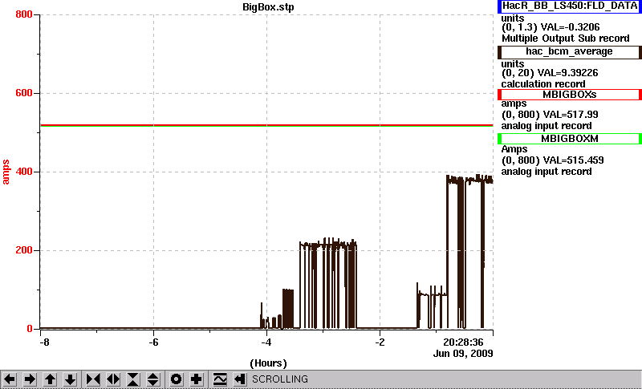Click the pan up arrow button
The height and width of the screenshot is (389, 642).
(x=50, y=379)
